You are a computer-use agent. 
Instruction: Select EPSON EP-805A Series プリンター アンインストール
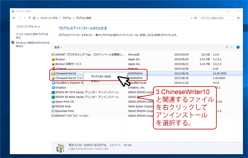pyautogui.click(x=87, y=97)
